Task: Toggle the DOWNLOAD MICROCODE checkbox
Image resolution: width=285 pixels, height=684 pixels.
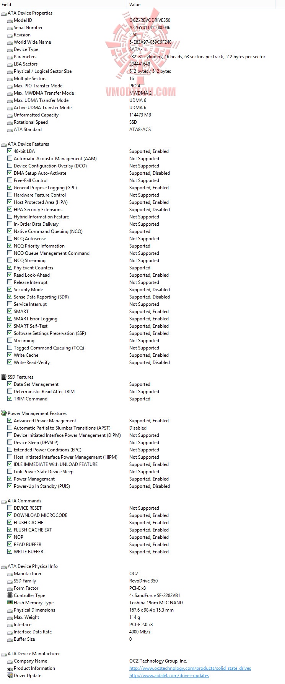Action: point(10,515)
